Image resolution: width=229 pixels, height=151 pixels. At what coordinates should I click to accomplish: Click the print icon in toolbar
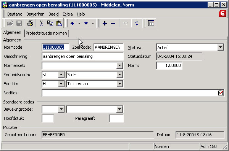[30, 23]
